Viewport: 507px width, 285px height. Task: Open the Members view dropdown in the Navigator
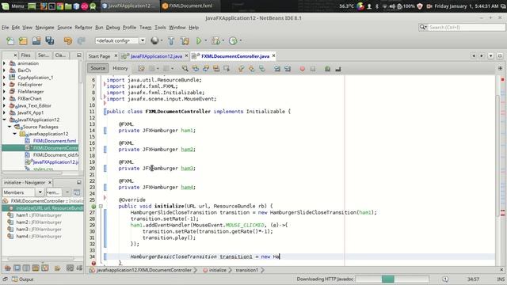(40, 192)
